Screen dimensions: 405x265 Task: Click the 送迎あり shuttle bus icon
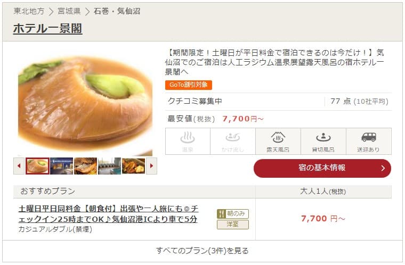click(x=369, y=141)
